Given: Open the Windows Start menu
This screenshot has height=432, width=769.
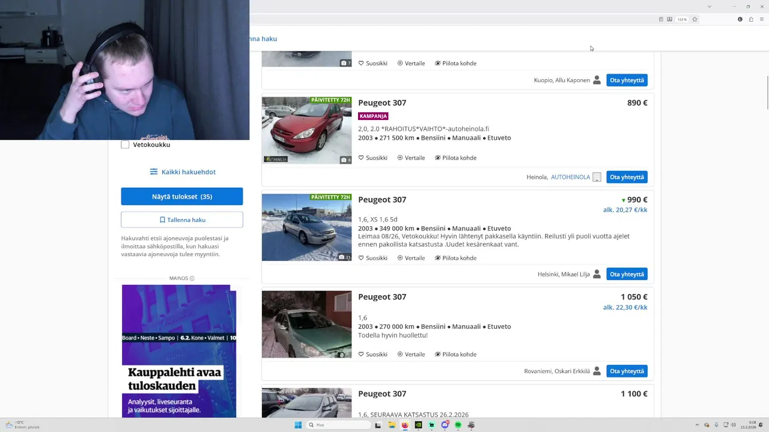Looking at the screenshot, I should click(298, 425).
